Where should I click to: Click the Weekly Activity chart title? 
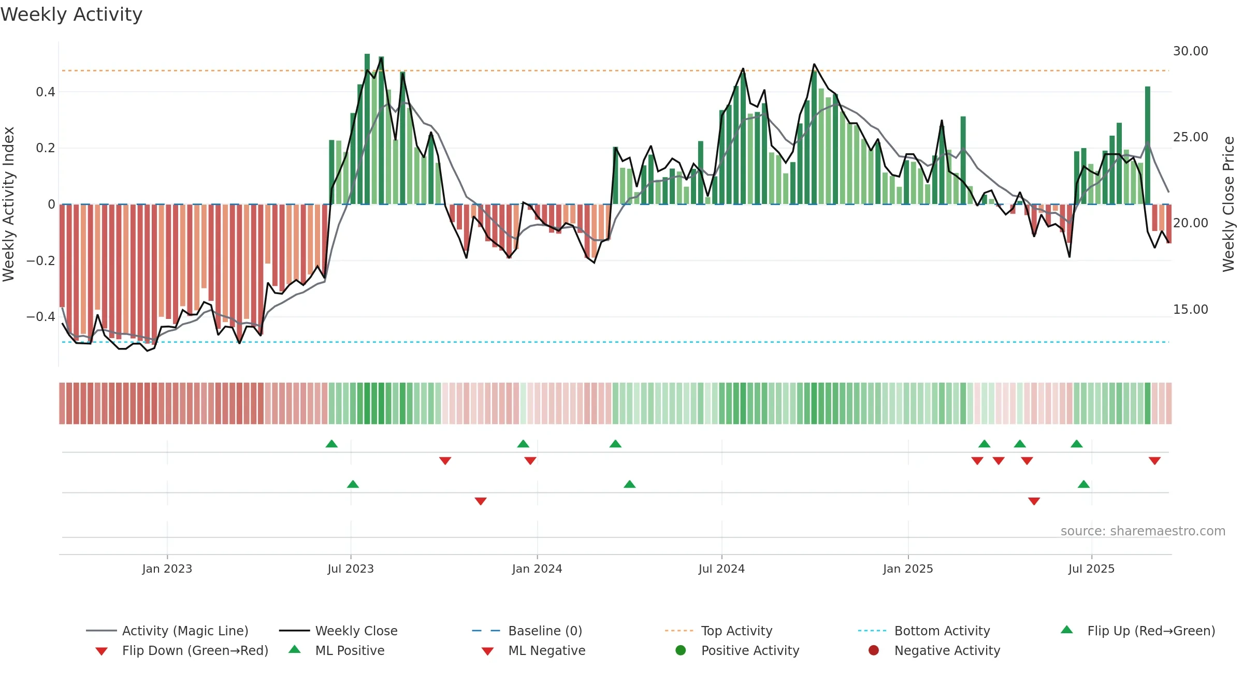click(x=71, y=14)
